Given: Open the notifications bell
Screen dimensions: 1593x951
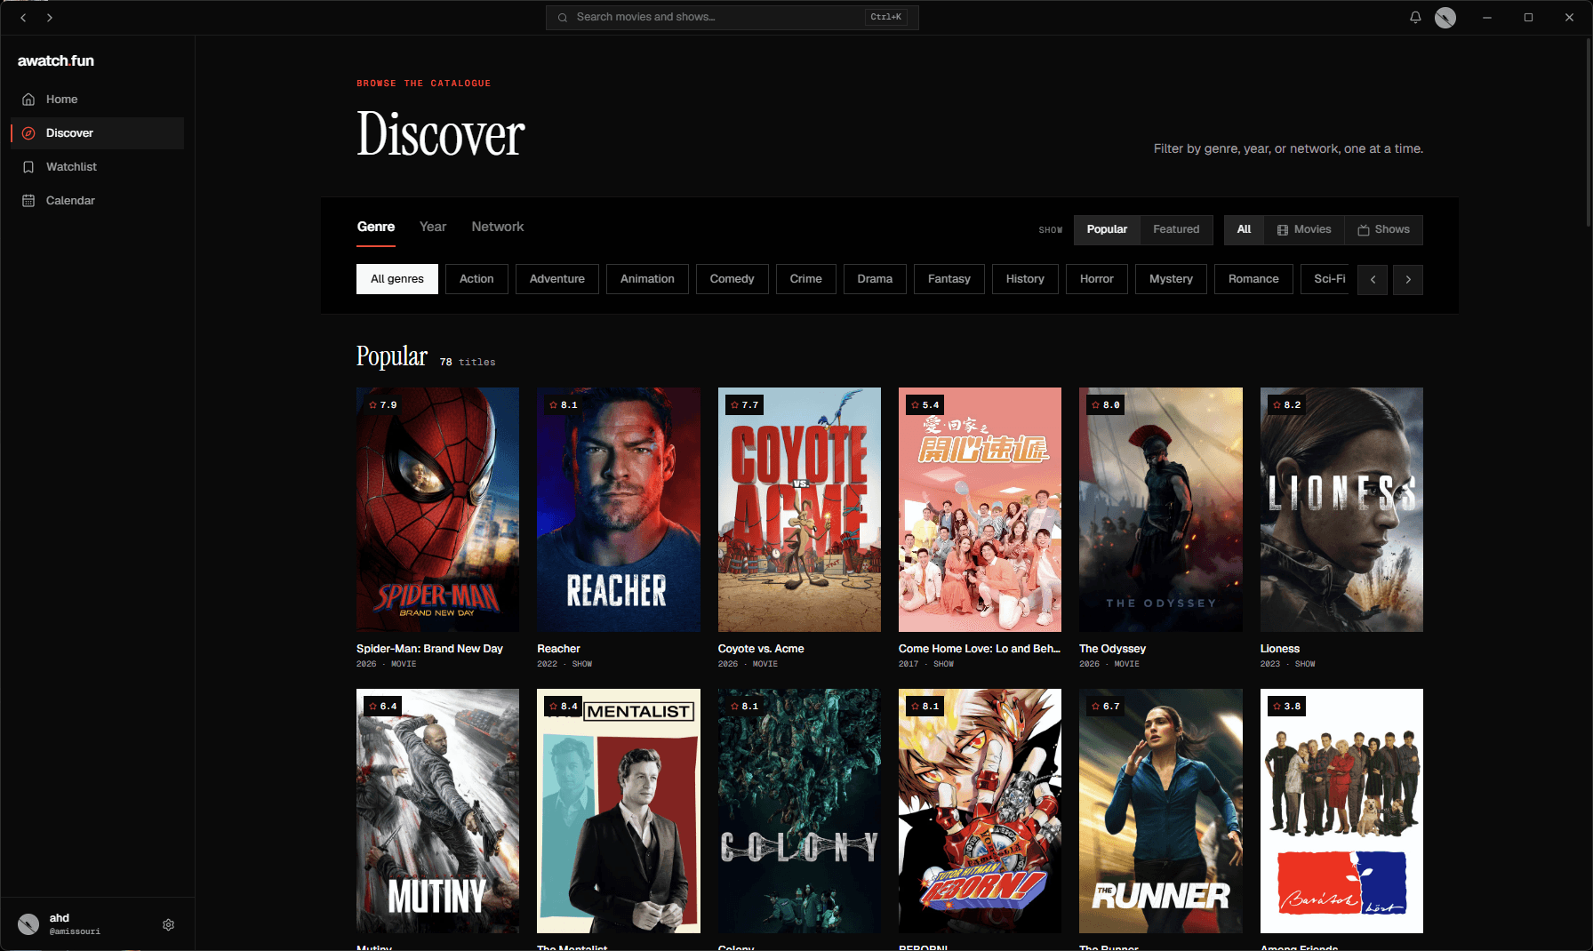Looking at the screenshot, I should (1415, 17).
